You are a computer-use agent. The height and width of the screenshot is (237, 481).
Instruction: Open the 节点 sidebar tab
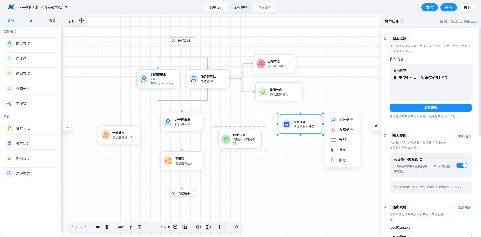coord(11,21)
